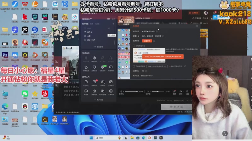
Task: Click 修改封面 on the cover thumbnail
Action: click(x=126, y=24)
